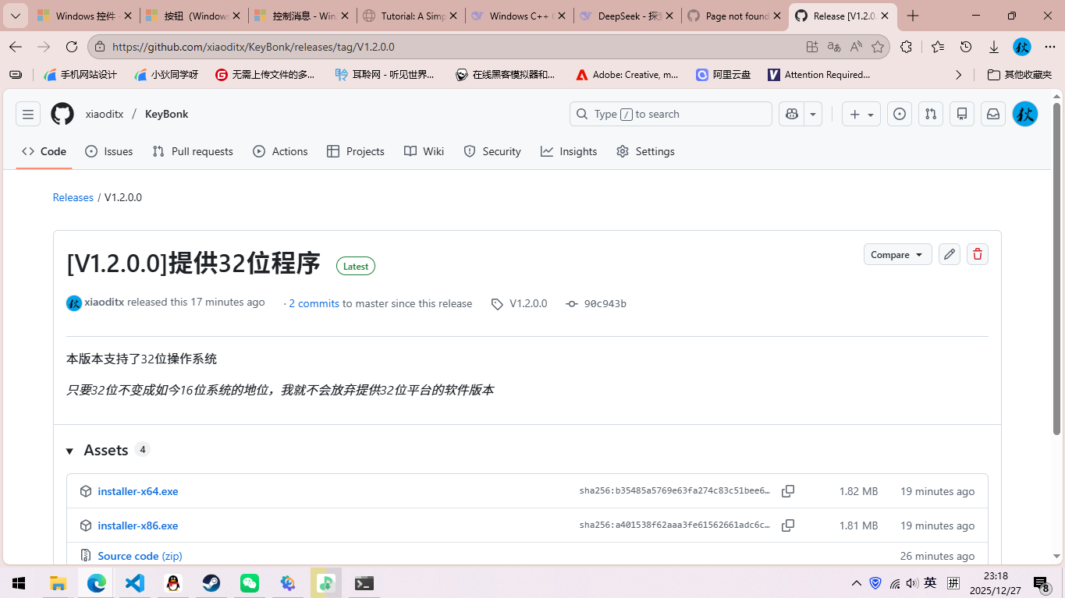Click the issues icon in the header
Screen dimensions: 1065x598
pyautogui.click(x=899, y=114)
